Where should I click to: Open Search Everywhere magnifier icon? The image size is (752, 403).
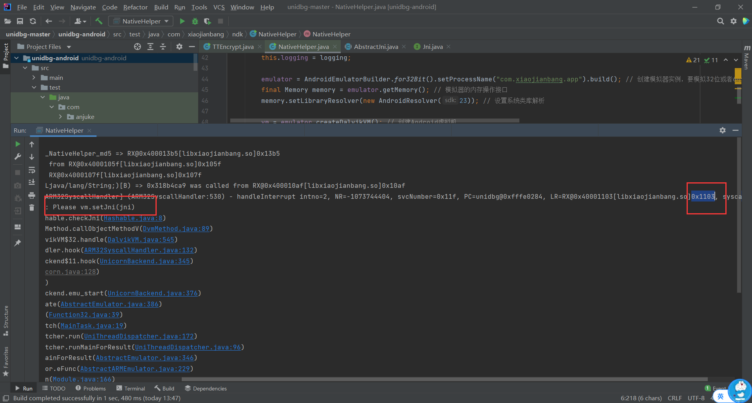point(720,21)
